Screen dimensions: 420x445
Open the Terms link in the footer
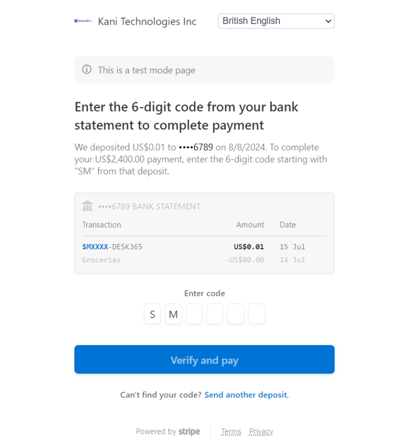click(x=231, y=431)
